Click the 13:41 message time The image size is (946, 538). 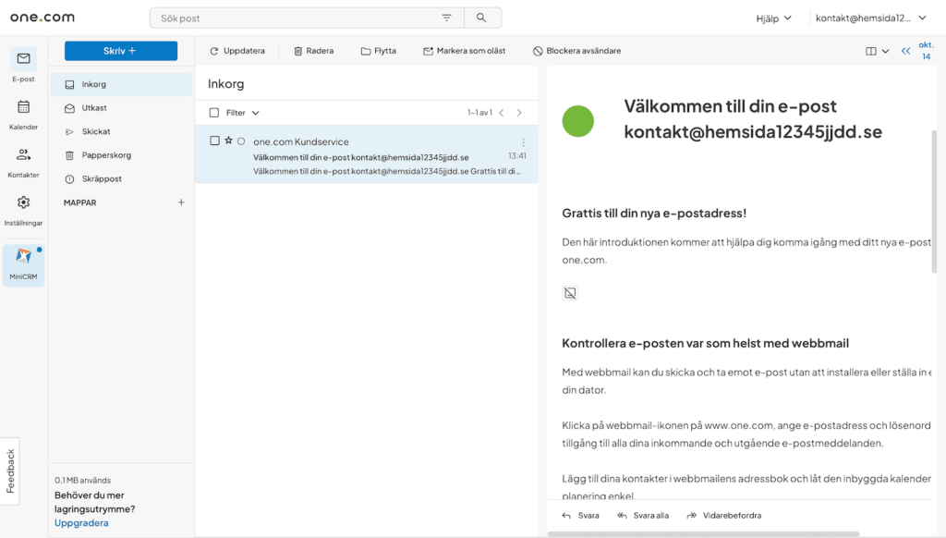[517, 156]
